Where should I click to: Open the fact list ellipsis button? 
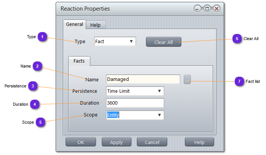pos(187,79)
